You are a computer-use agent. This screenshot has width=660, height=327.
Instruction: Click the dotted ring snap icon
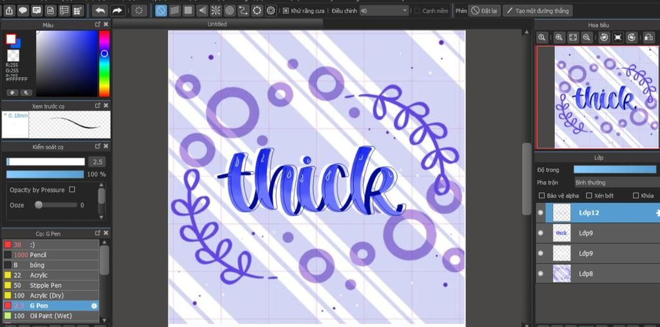[257, 10]
